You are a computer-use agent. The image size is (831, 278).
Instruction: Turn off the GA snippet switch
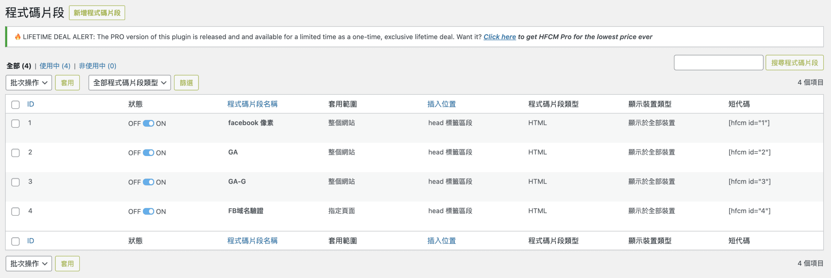tap(148, 153)
